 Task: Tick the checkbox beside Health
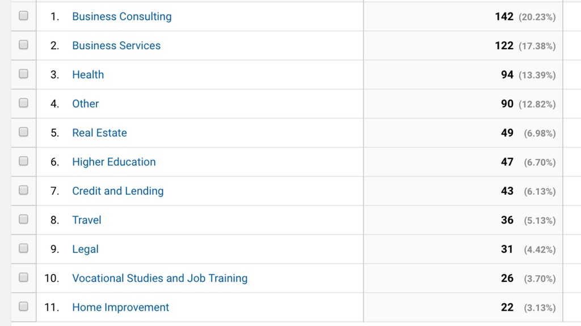[23, 74]
